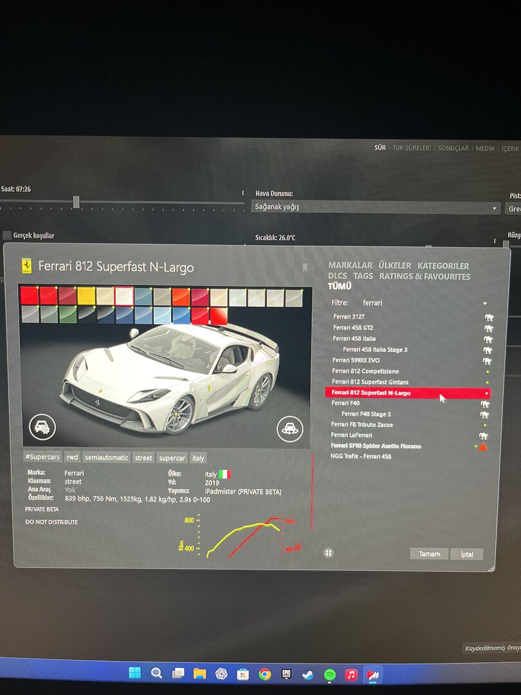Select NGG Trafik - Ferrari 458 row
This screenshot has height=695, width=521.
coord(407,456)
